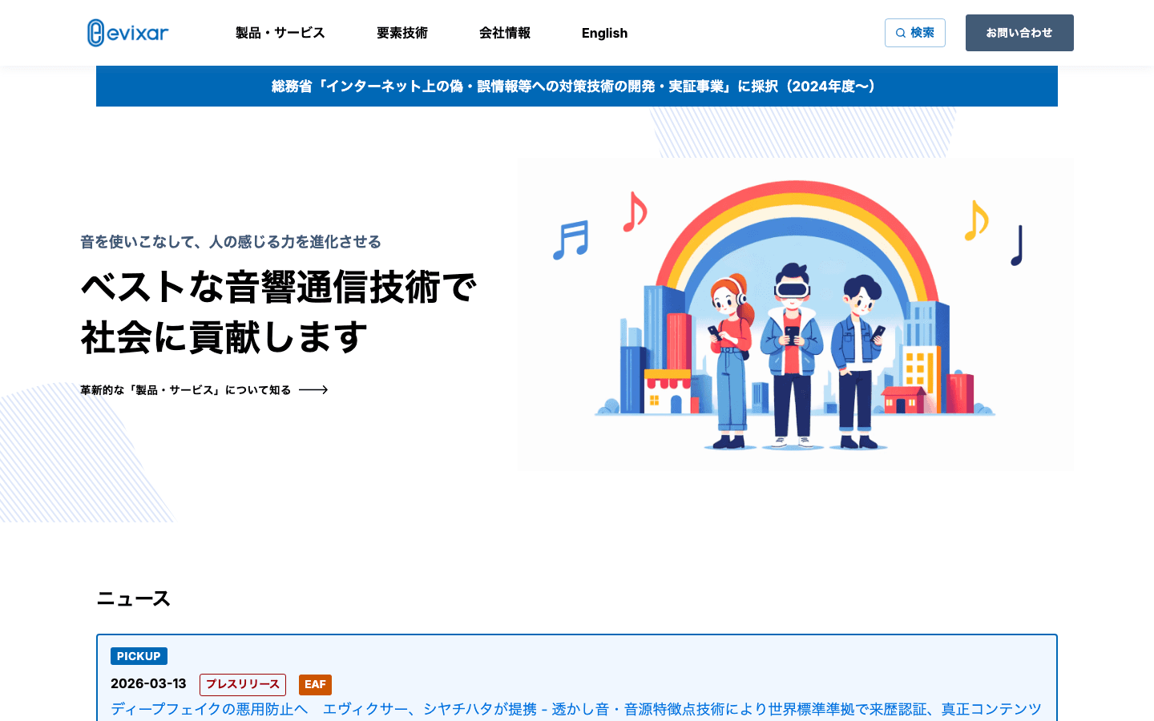Follow the 革新的な「製品・サービス」について知る link

coord(204,390)
